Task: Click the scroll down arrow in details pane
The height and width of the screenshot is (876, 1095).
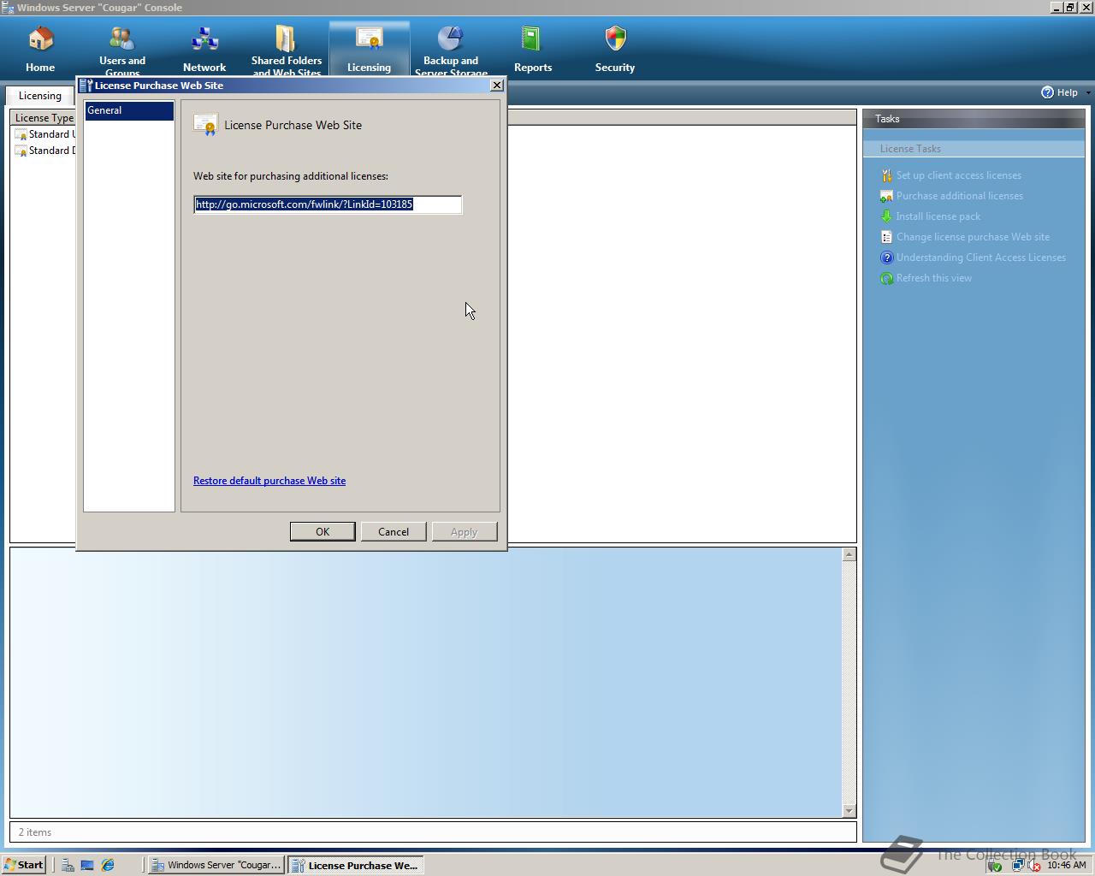Action: tap(849, 810)
